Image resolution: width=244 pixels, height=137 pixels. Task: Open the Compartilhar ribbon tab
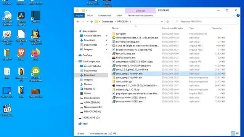click(x=104, y=16)
